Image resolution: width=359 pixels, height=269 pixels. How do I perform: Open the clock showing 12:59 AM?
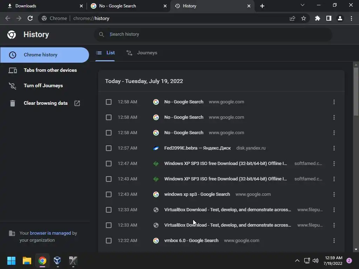pyautogui.click(x=333, y=261)
